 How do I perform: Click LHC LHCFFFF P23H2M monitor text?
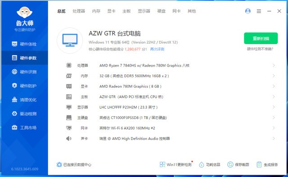129,107
